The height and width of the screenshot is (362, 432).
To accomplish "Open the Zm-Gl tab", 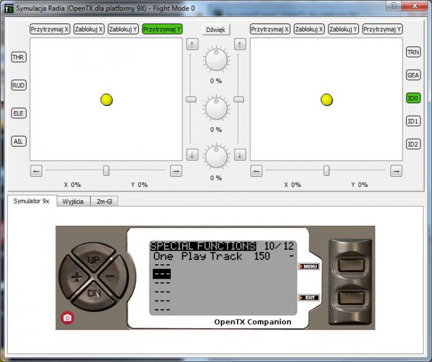I will [x=104, y=202].
